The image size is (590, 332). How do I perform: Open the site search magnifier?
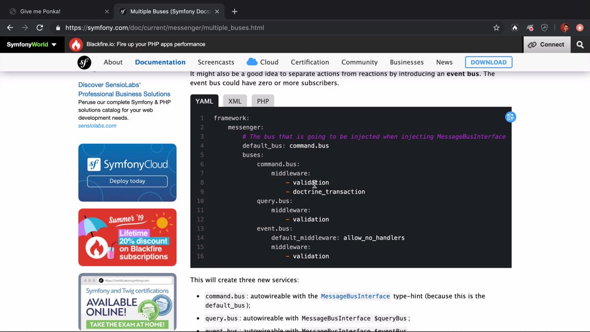pos(580,45)
